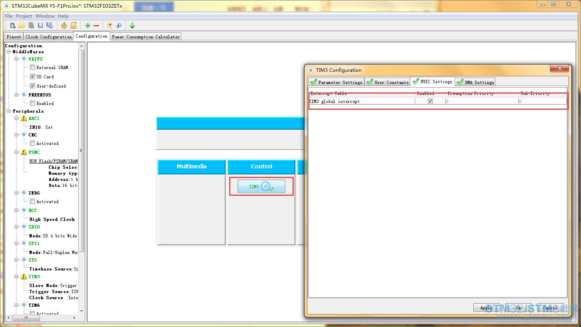This screenshot has height=327, width=581.
Task: Click the ADC1 warning triangle icon
Action: pos(24,118)
